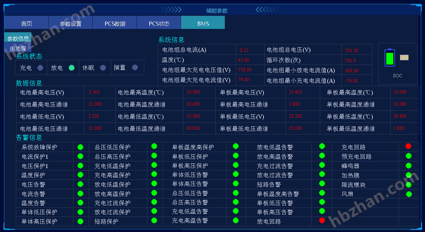Click the SOC percentage value box

[404, 57]
